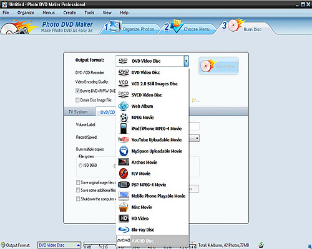The image size is (312, 249).
Task: Click the Organize Photos step 1 picture icon
Action: click(x=115, y=26)
